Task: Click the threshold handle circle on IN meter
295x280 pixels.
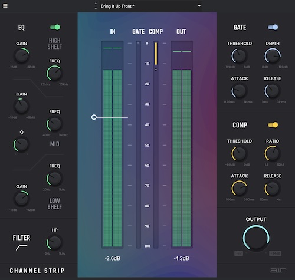Action: click(x=94, y=117)
